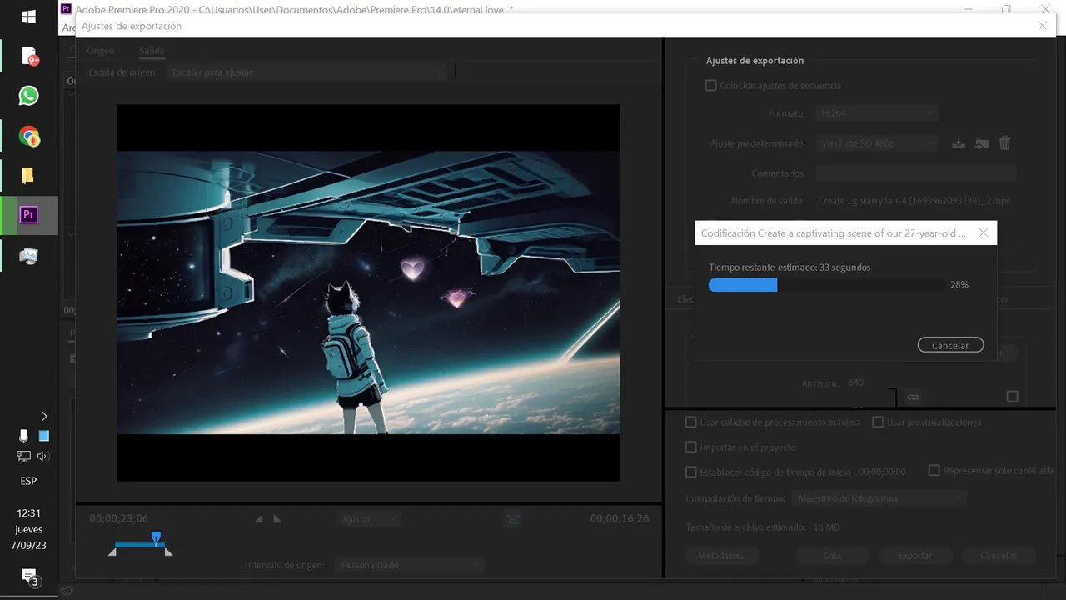
Task: Open the Formato H.264 dropdown
Action: tap(876, 113)
